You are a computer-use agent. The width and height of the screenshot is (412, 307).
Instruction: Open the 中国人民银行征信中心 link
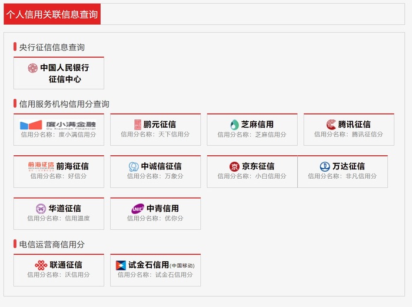click(65, 74)
